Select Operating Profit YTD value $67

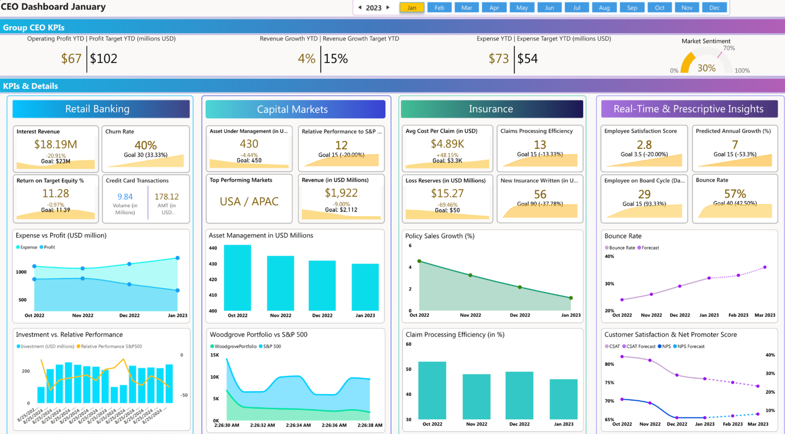coord(71,59)
